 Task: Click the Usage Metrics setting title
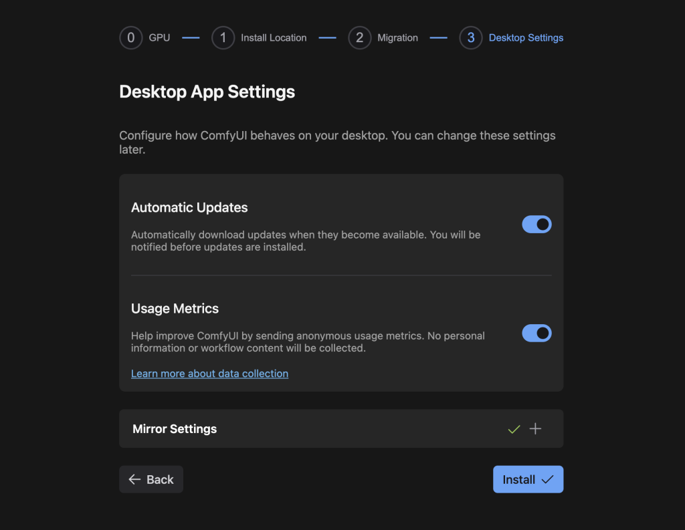tap(175, 309)
